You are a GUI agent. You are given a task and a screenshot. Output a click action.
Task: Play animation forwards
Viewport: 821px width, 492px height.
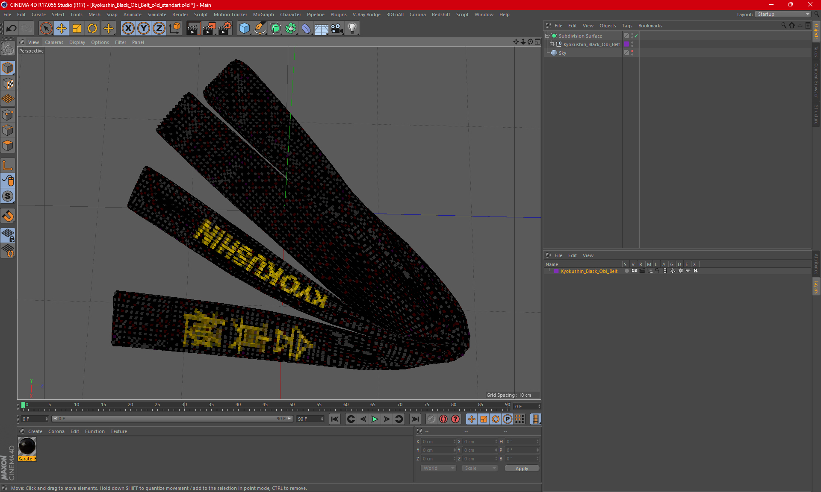pyautogui.click(x=375, y=419)
